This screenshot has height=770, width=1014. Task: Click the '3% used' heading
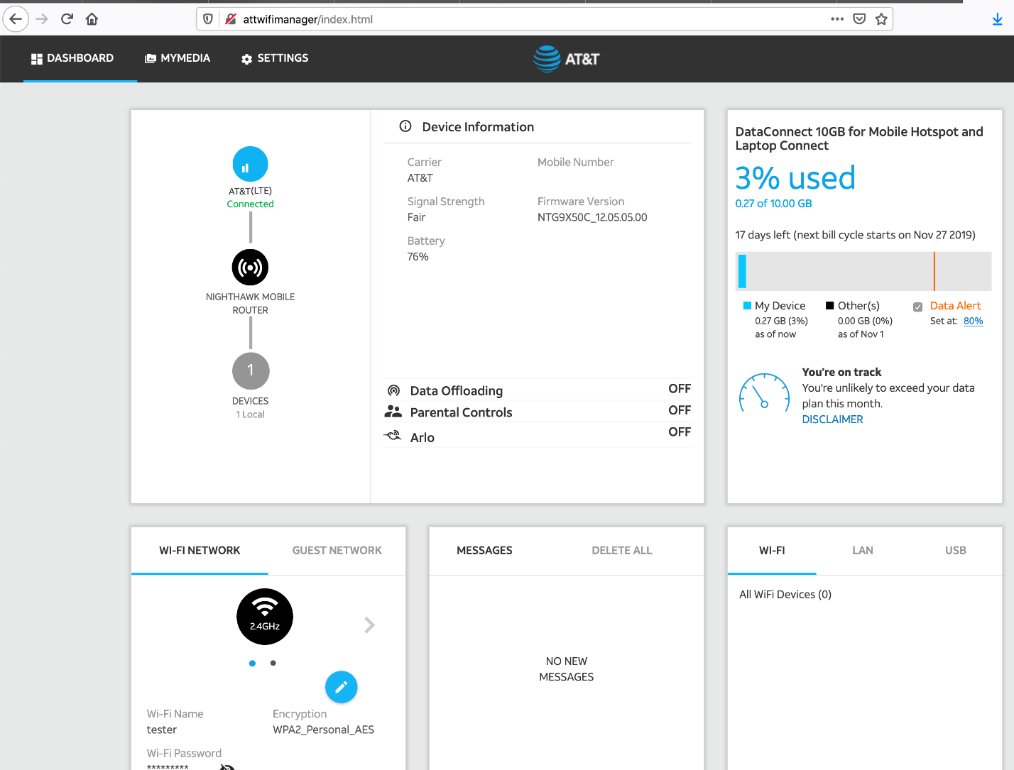point(795,177)
